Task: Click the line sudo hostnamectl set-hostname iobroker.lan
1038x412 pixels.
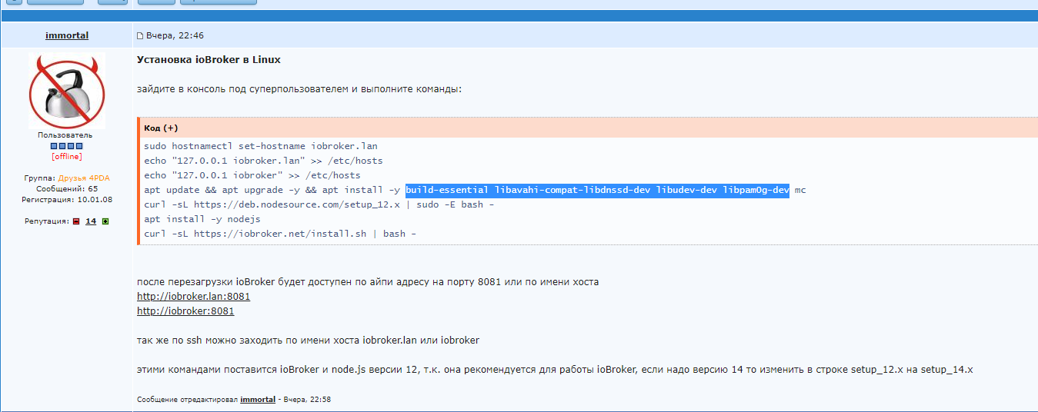Action: coord(261,146)
